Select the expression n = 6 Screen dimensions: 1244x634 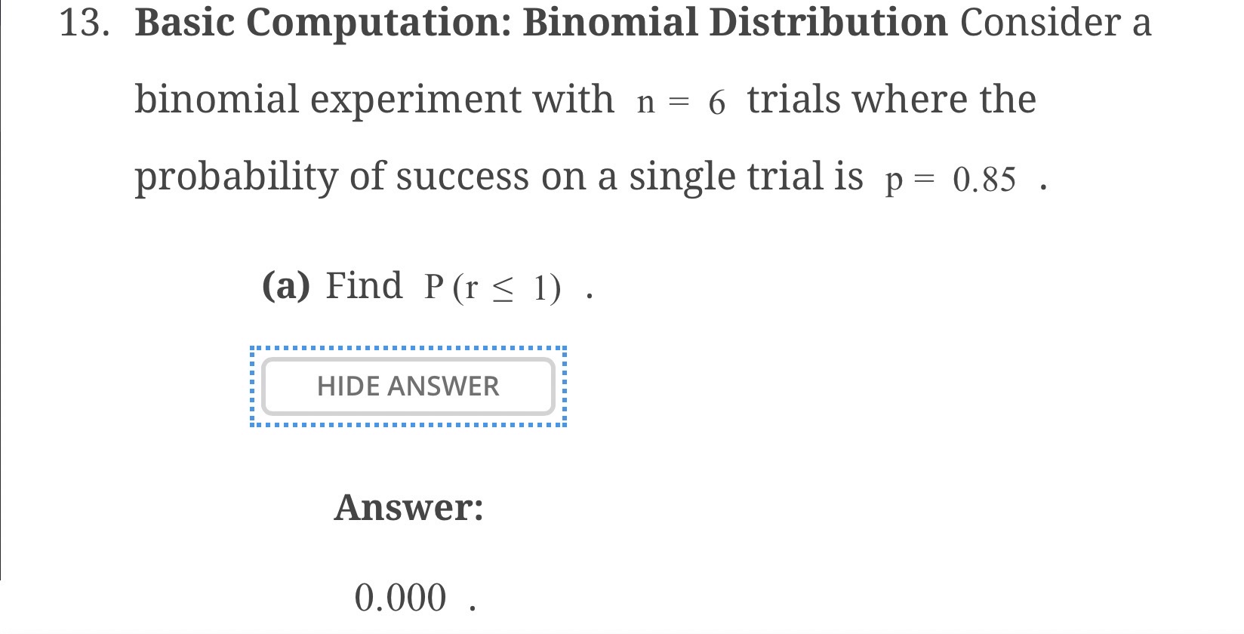click(x=682, y=99)
